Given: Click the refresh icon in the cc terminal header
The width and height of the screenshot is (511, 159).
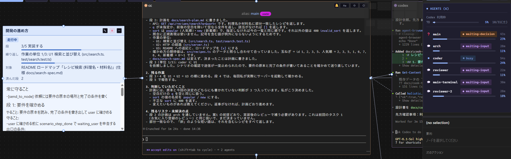Looking at the screenshot, I should pyautogui.click(x=364, y=5).
